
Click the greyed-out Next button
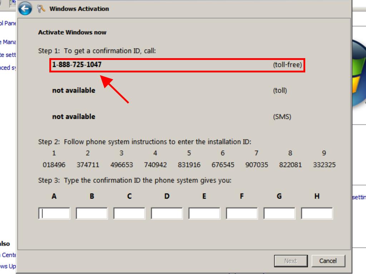point(291,261)
